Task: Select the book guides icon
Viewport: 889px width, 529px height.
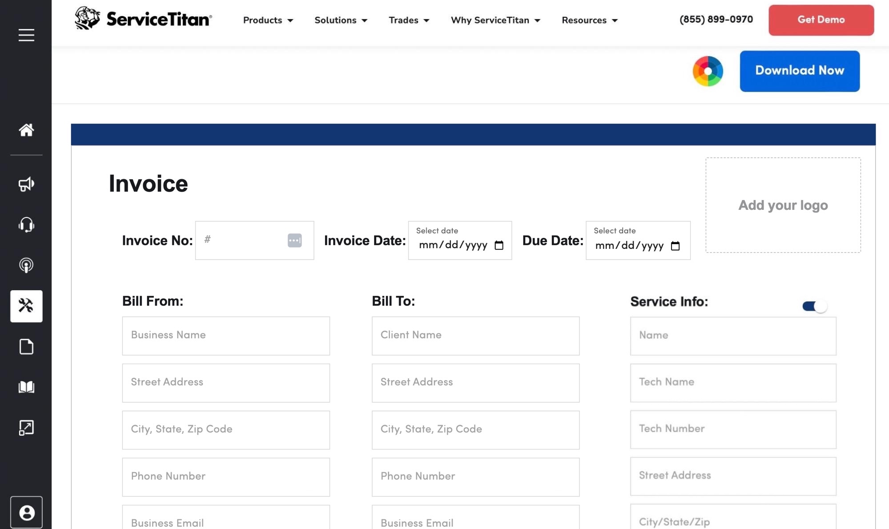Action: (26, 387)
